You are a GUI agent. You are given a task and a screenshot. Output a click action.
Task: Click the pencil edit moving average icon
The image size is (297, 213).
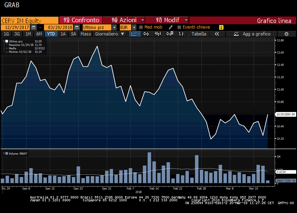pyautogui.click(x=170, y=27)
